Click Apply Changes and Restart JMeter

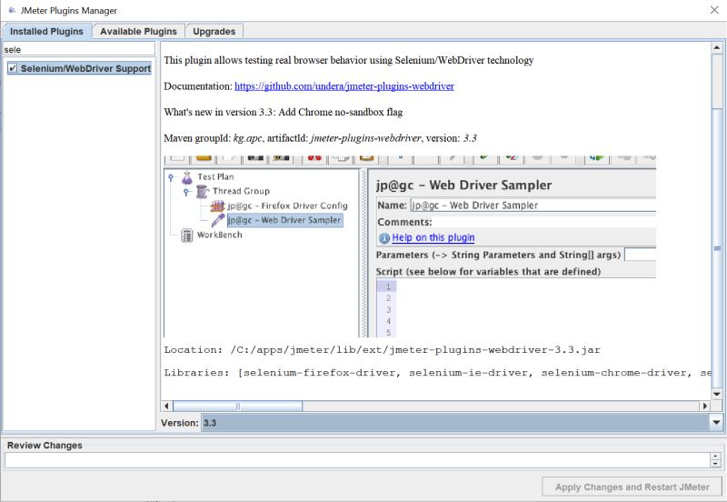632,487
